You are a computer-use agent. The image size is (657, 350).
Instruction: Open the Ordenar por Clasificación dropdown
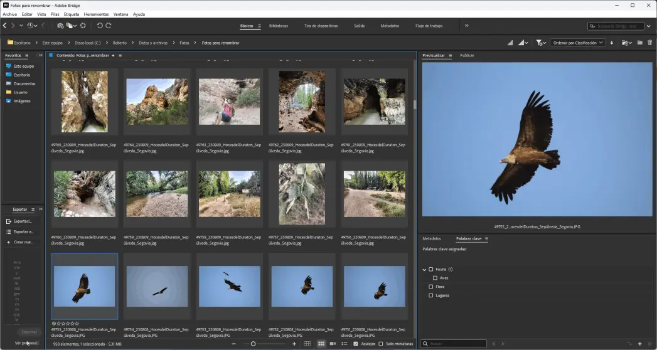pyautogui.click(x=577, y=43)
